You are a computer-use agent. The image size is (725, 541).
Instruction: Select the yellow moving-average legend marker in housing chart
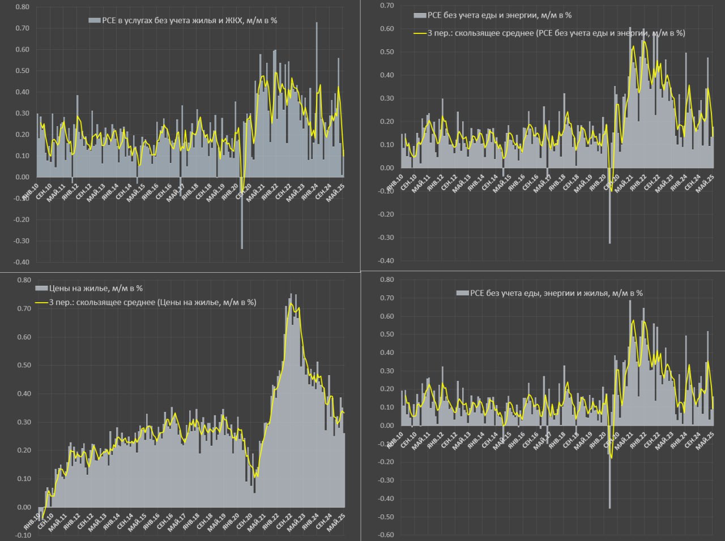tap(41, 303)
